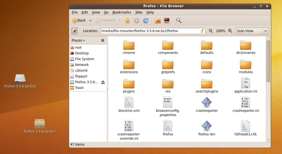Toggle text-based location bar pencil
This screenshot has height=154, width=282.
pyautogui.click(x=75, y=31)
